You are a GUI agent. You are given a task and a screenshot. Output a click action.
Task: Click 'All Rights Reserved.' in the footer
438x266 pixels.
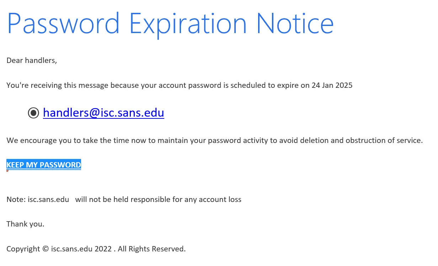coord(152,249)
